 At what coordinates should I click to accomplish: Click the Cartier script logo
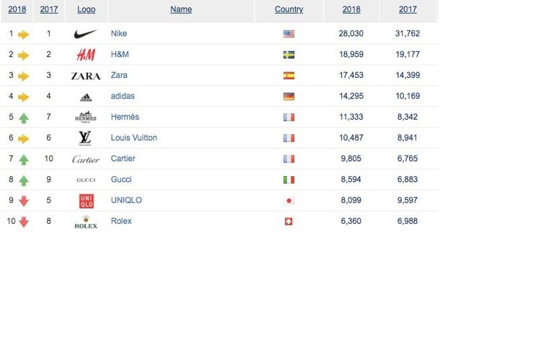click(x=86, y=159)
